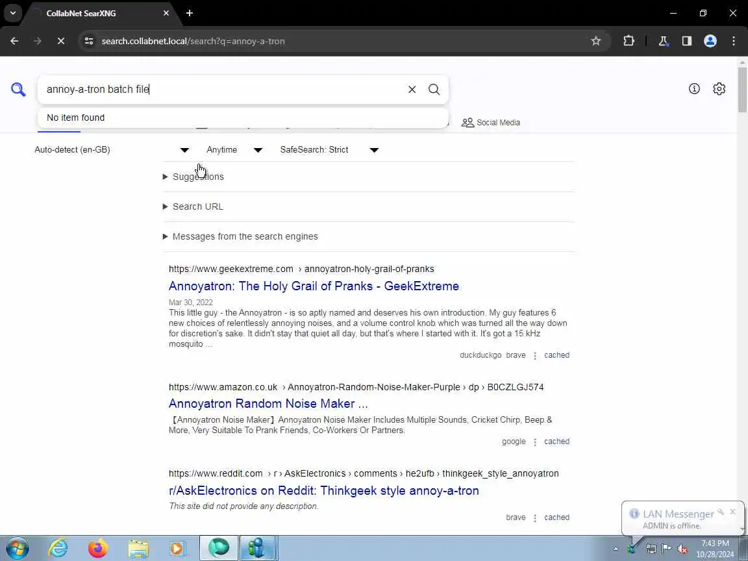Open a new browser tab
The height and width of the screenshot is (561, 748).
click(x=190, y=14)
